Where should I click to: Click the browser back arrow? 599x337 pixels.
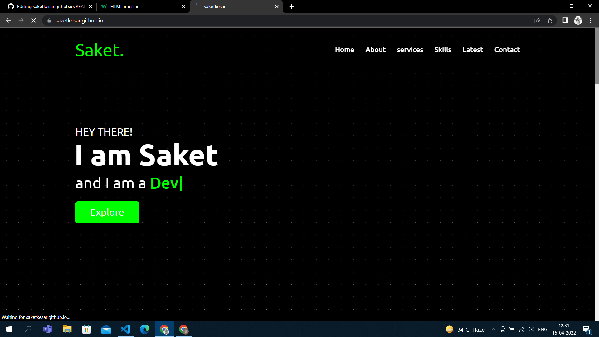tap(8, 20)
